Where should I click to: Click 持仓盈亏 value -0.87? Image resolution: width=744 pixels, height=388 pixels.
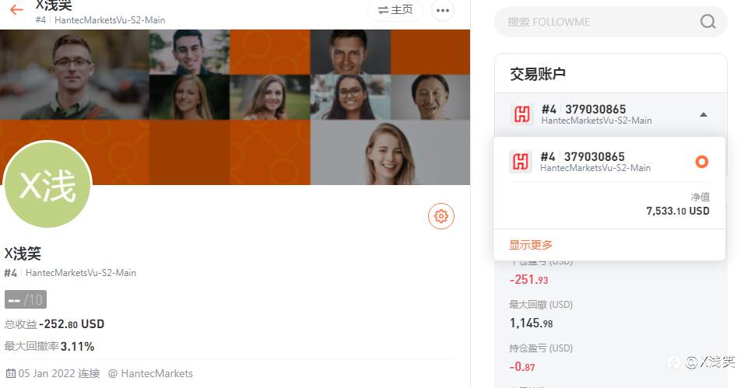(x=522, y=367)
